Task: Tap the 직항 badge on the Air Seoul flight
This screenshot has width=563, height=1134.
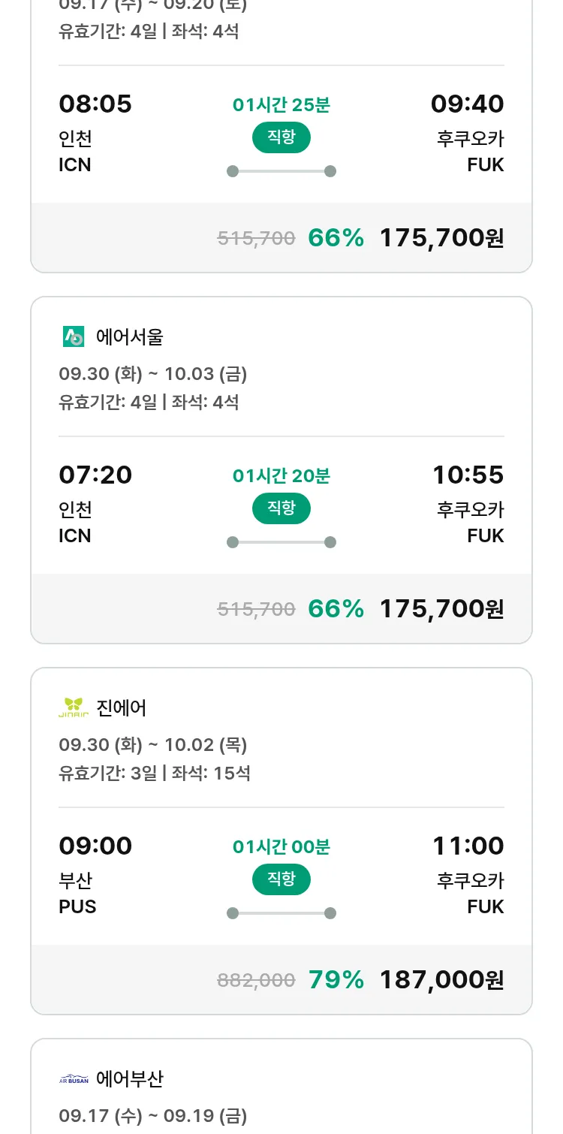Action: (x=281, y=508)
